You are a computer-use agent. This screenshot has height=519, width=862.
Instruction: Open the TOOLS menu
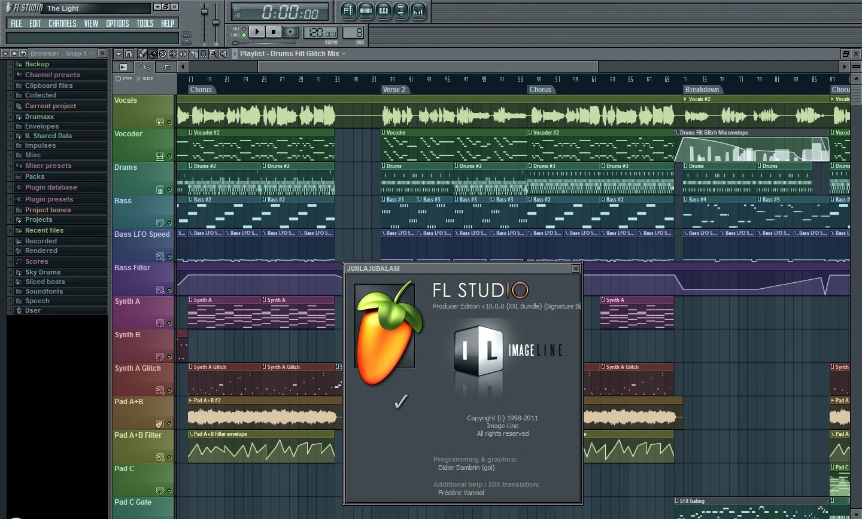(x=145, y=23)
